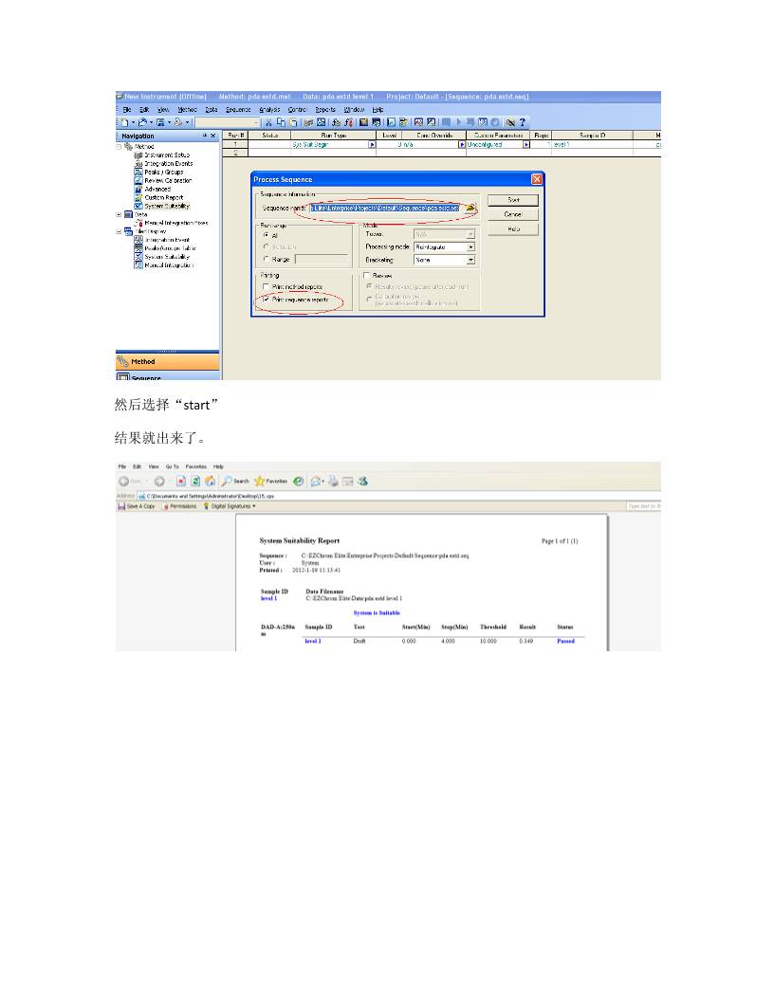This screenshot has width=774, height=1001.
Task: Click the Start button in Process Sequence
Action: coord(513,200)
